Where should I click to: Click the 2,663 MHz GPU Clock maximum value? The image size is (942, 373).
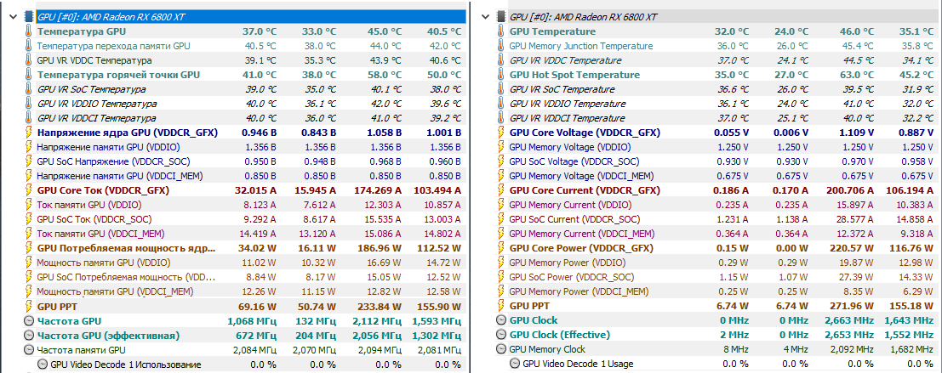(x=848, y=320)
